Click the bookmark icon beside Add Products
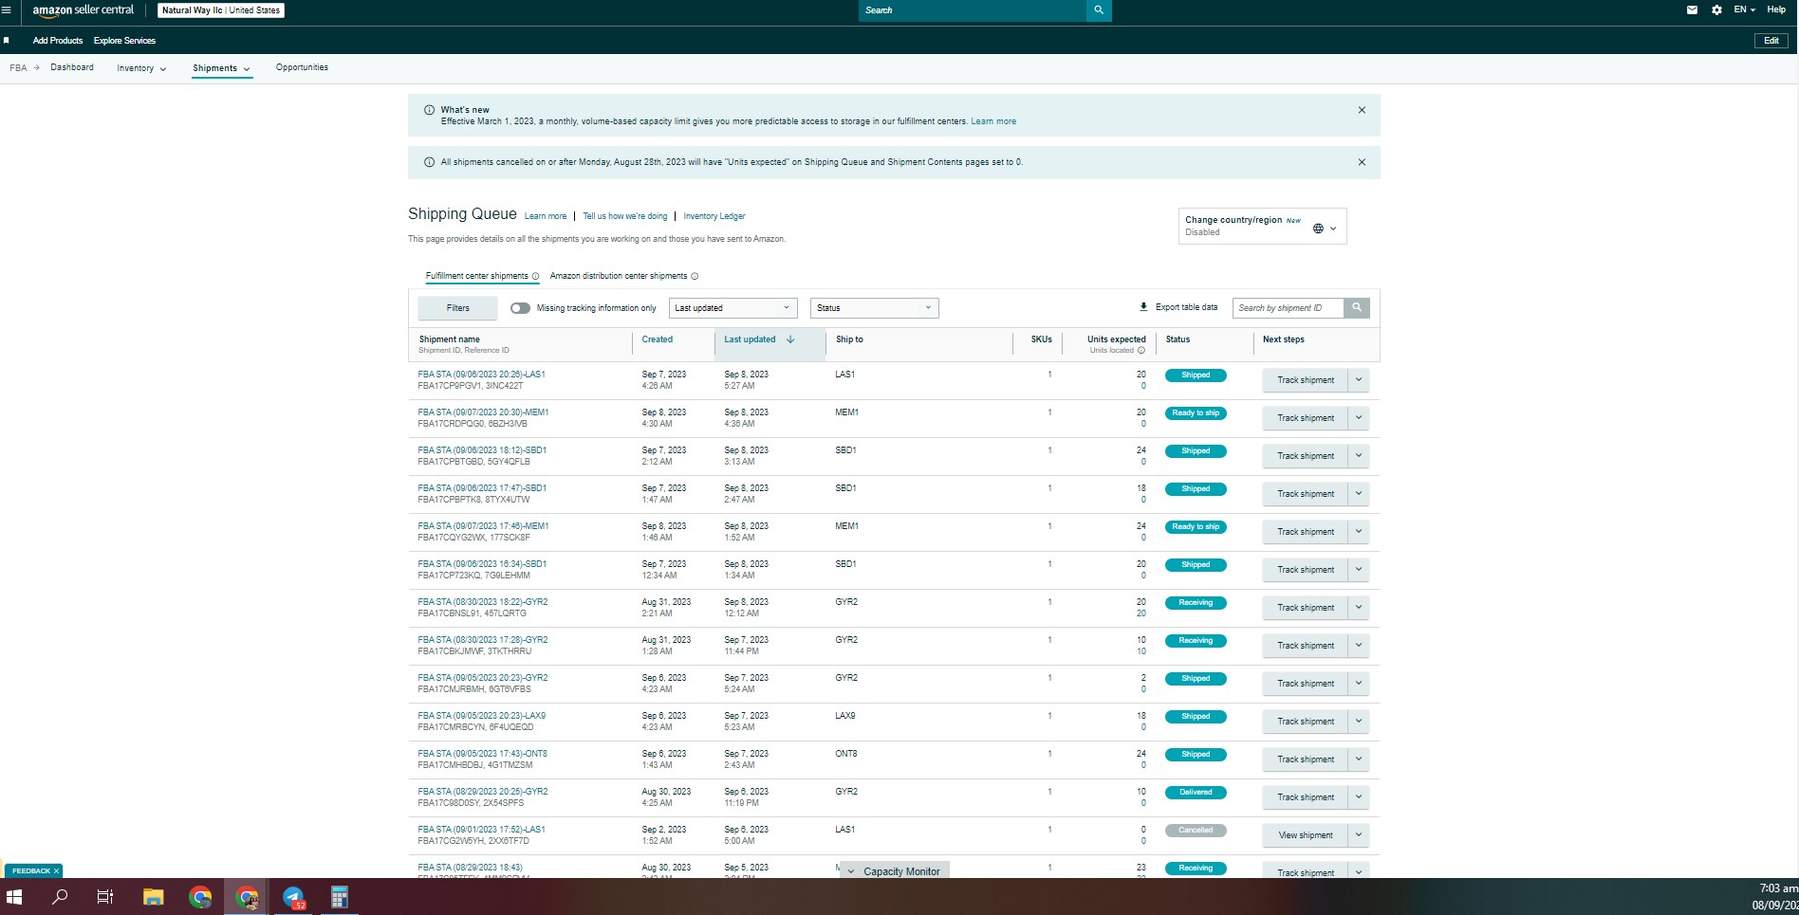Viewport: 1799px width, 915px height. tap(7, 41)
